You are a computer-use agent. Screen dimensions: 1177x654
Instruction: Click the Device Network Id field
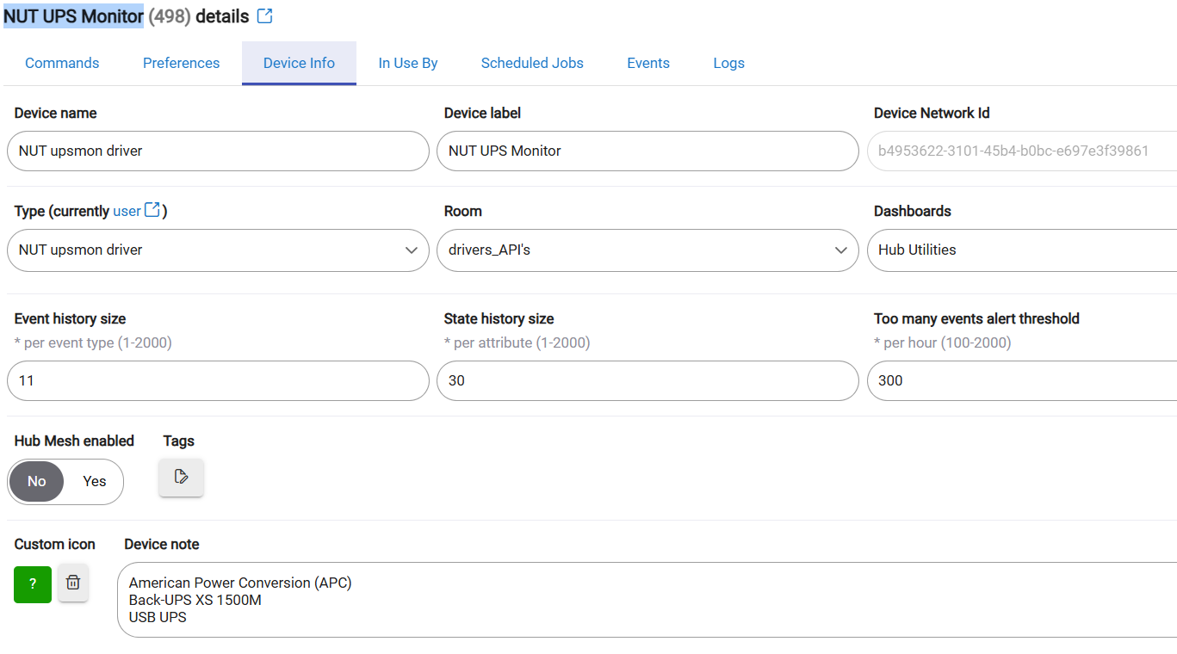1022,151
